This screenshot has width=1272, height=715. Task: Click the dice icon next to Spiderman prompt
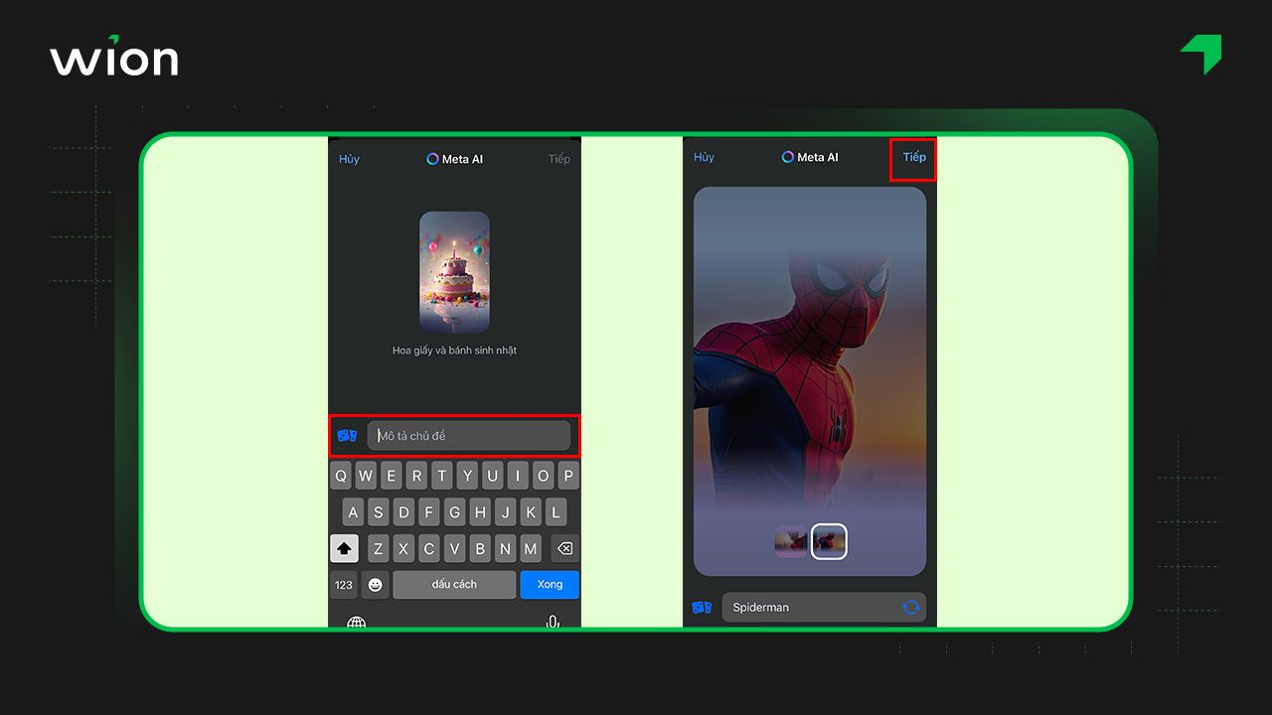point(702,607)
